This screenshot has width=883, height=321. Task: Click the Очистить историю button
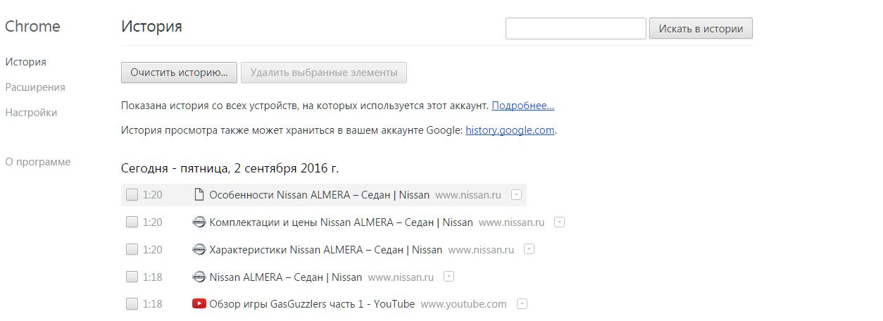tap(179, 73)
